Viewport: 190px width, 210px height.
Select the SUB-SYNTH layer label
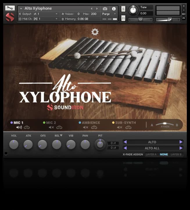pos(124,123)
